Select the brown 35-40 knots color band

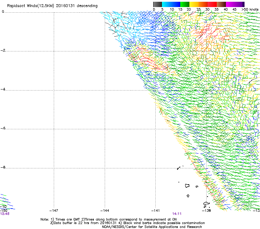pyautogui.click(x=221, y=4)
